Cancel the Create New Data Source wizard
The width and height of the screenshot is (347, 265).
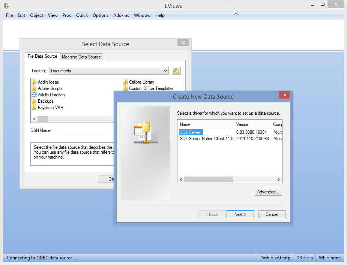[x=272, y=214]
